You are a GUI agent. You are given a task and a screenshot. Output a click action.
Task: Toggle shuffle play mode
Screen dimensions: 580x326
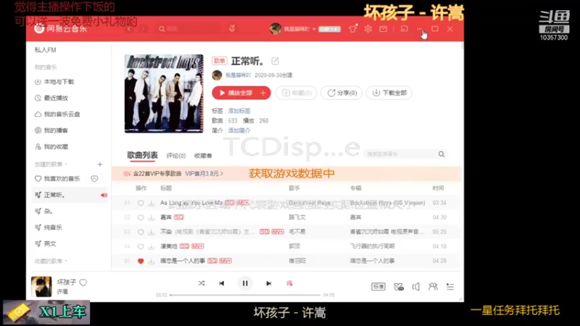click(x=202, y=283)
